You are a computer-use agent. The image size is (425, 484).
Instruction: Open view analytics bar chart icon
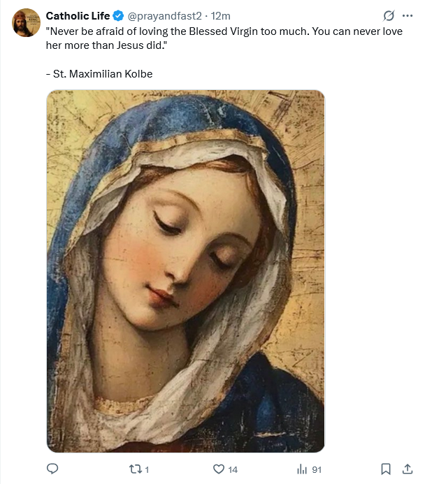303,469
